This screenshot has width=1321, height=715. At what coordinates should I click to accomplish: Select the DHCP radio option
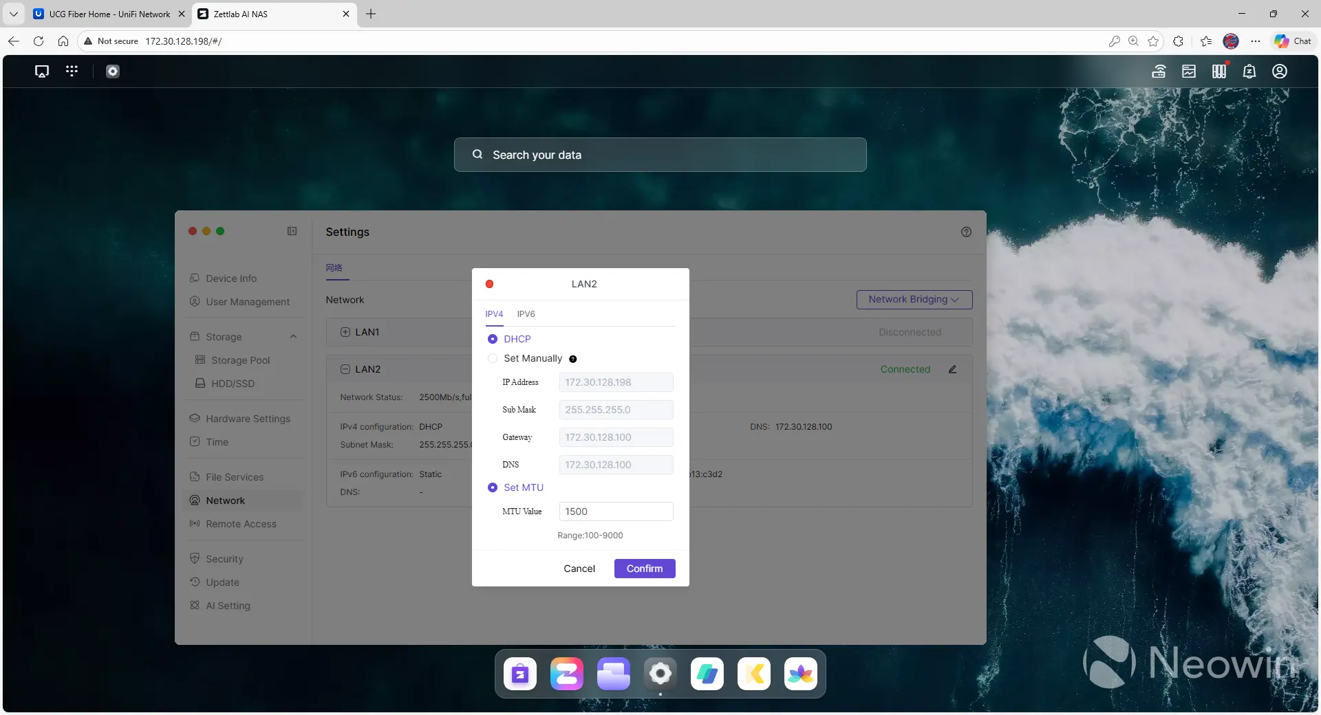pos(493,339)
